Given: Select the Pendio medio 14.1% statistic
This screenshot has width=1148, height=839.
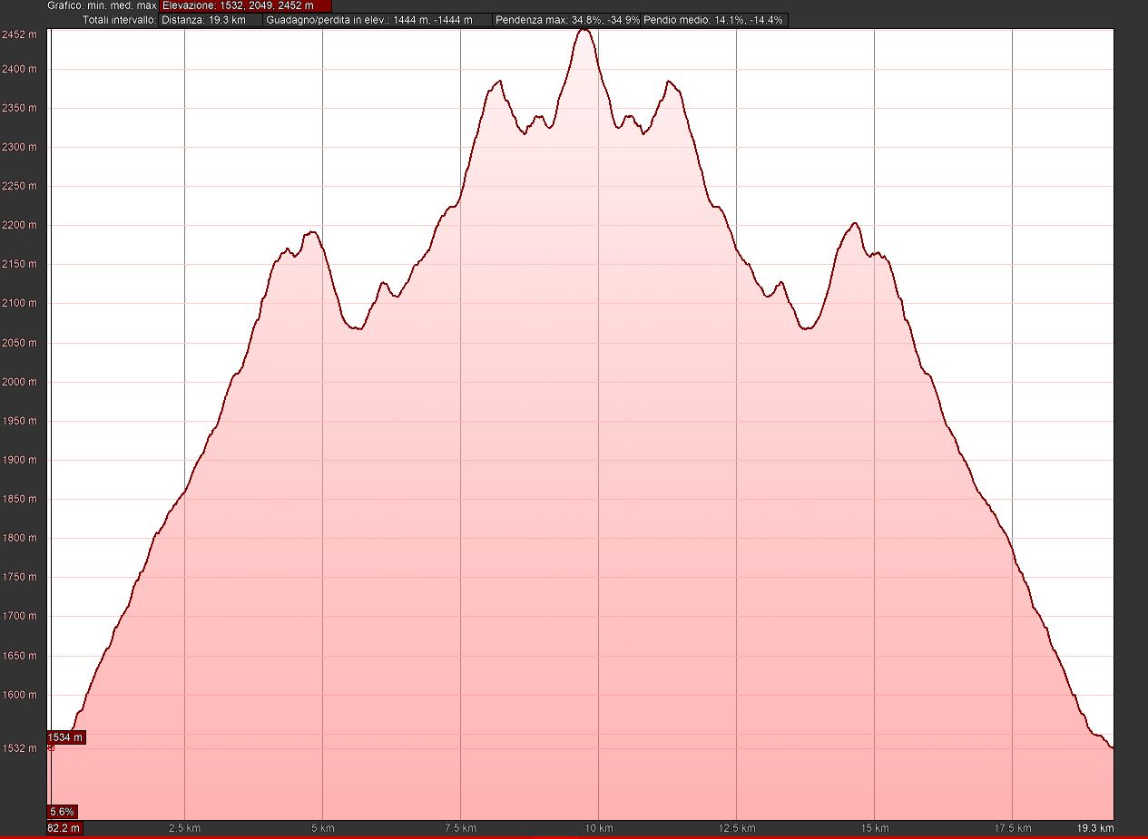Looking at the screenshot, I should point(714,19).
